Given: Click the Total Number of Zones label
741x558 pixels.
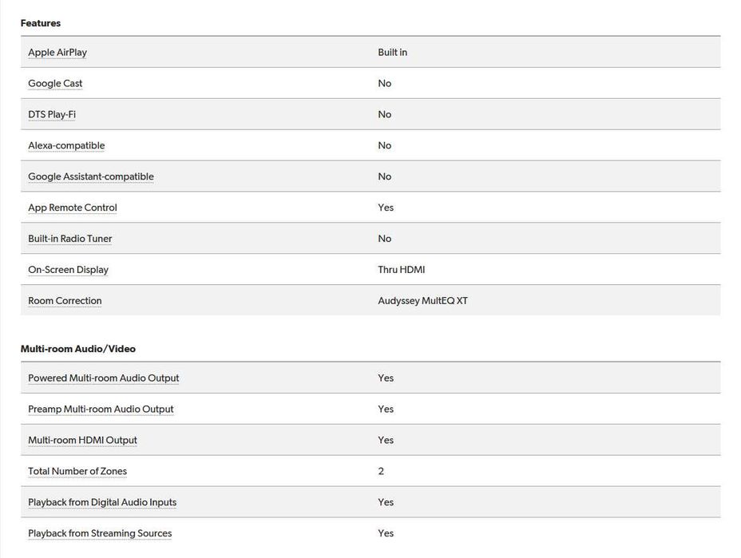Looking at the screenshot, I should (77, 472).
